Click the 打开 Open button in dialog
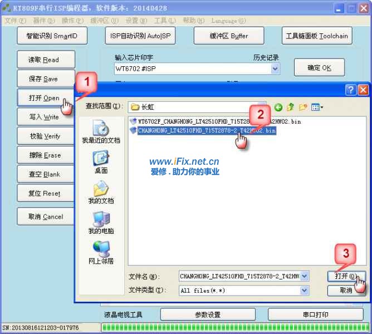This screenshot has height=334, width=372. tap(345, 276)
